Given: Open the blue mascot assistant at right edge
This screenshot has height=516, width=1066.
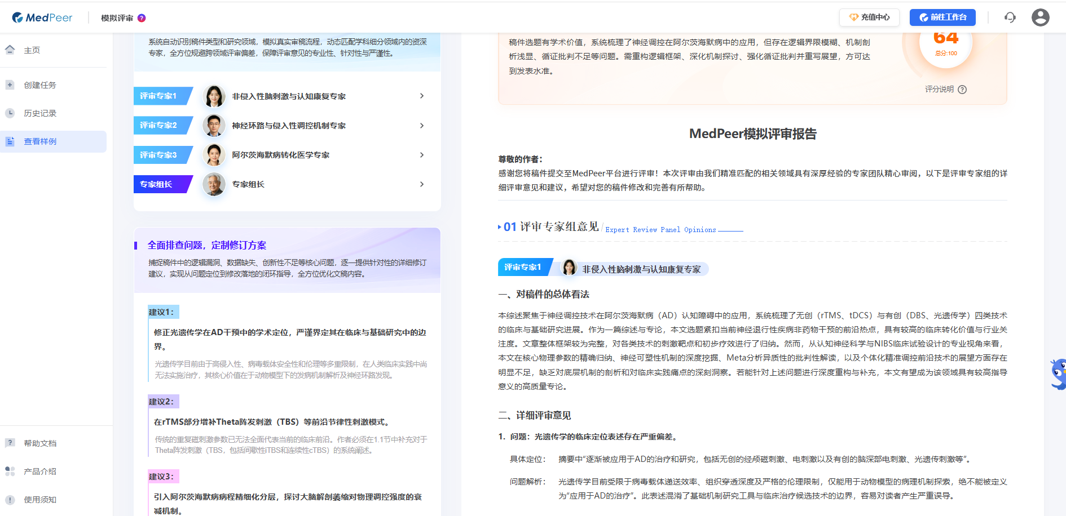Looking at the screenshot, I should pyautogui.click(x=1058, y=374).
